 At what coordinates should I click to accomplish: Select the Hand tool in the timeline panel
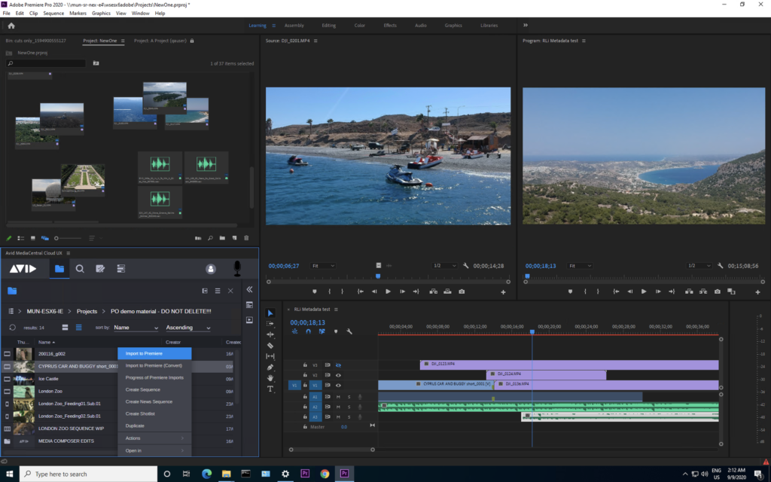point(270,377)
